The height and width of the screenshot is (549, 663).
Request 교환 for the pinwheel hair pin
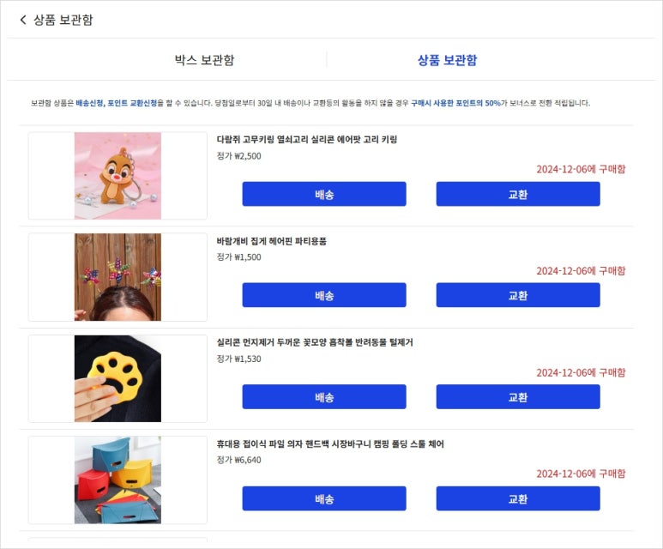pos(518,295)
